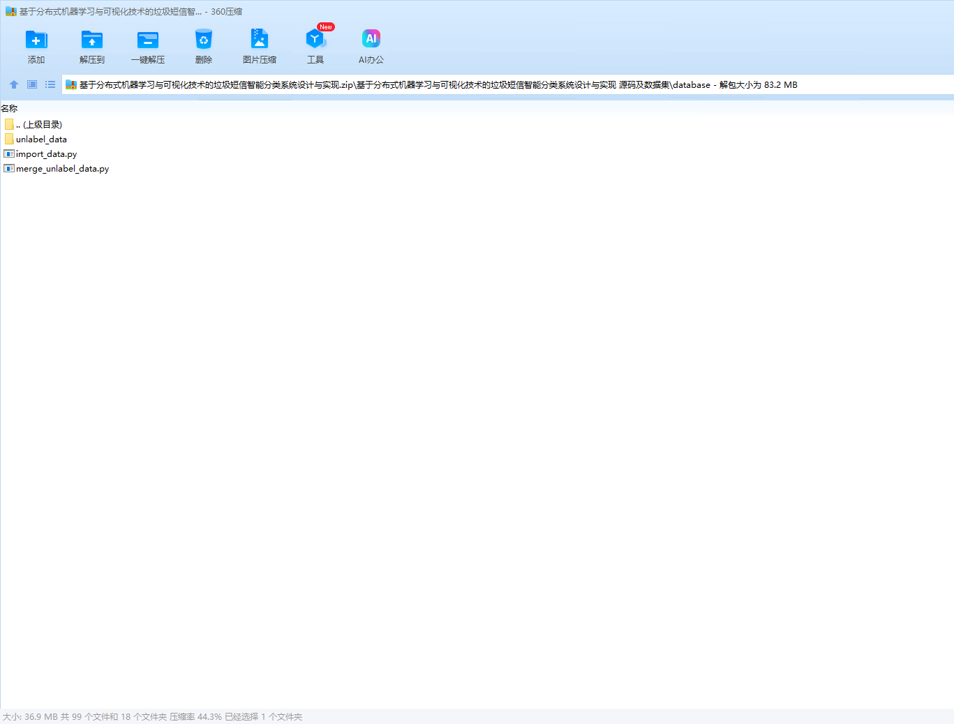Image resolution: width=954 pixels, height=724 pixels.
Task: Click the status bar size summary text
Action: [x=152, y=716]
